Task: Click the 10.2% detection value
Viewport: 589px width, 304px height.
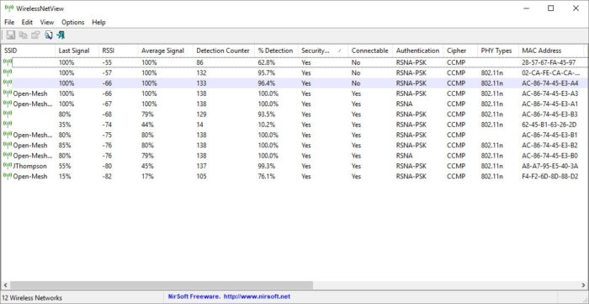Action: (267, 125)
